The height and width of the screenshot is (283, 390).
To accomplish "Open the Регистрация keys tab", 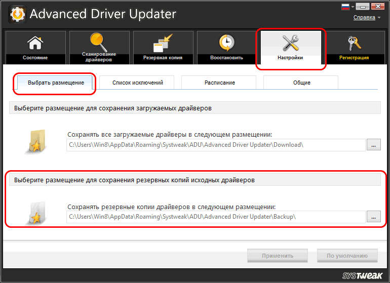I will tap(354, 47).
